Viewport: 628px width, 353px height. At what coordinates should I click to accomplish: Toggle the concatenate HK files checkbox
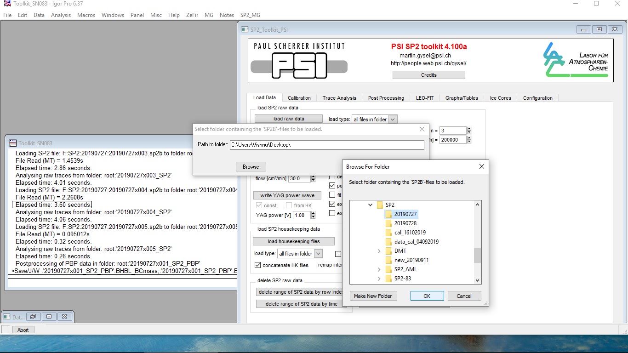coord(257,265)
